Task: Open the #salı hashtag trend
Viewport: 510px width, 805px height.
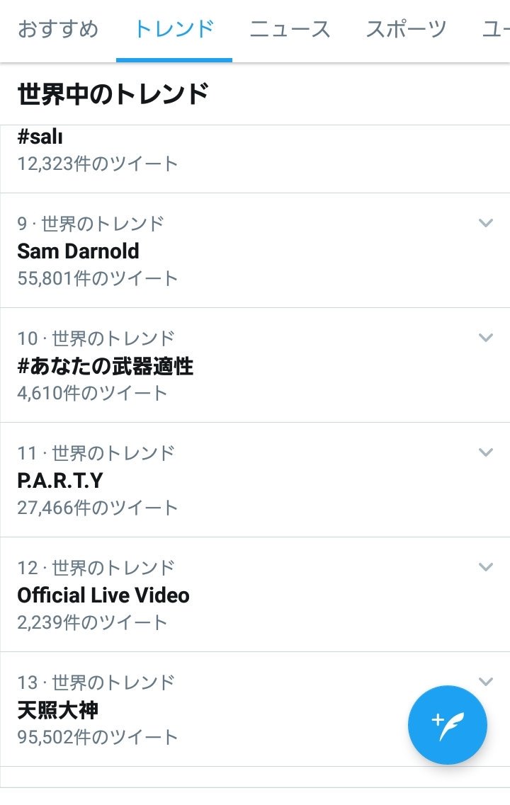Action: [x=40, y=137]
